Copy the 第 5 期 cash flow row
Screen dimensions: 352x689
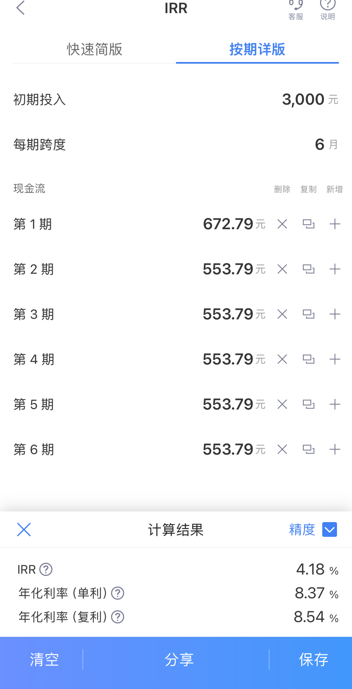308,404
